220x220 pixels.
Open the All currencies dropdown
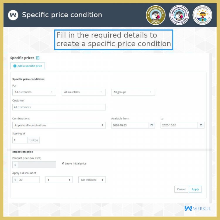(x=34, y=92)
